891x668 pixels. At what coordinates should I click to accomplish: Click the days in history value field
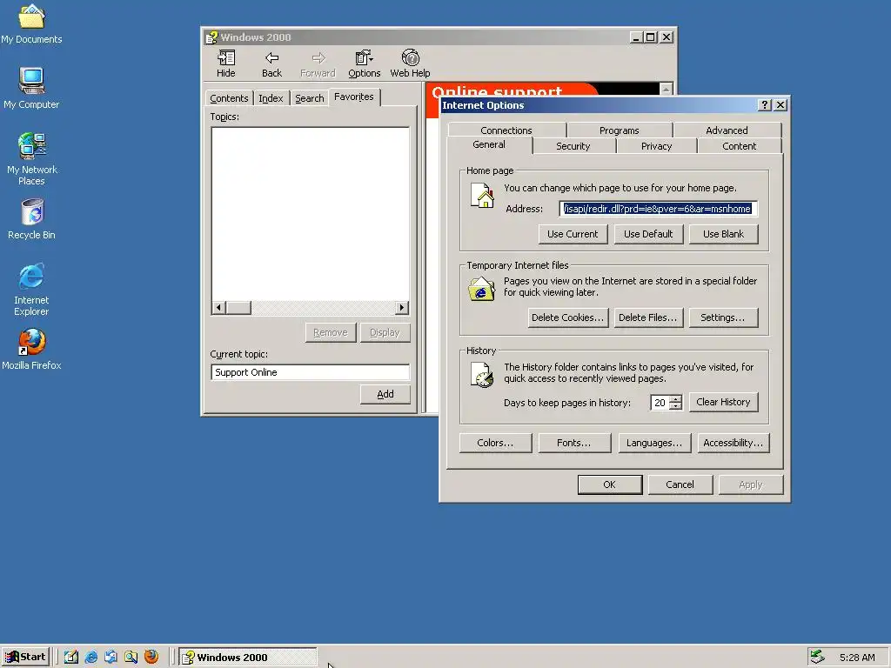pos(660,403)
